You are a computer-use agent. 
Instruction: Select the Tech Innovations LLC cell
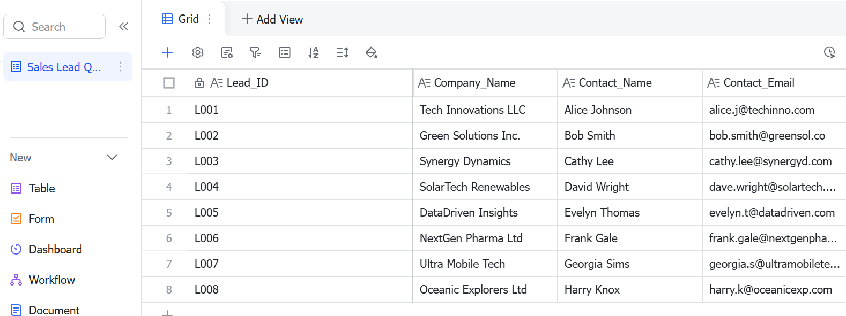coord(485,110)
